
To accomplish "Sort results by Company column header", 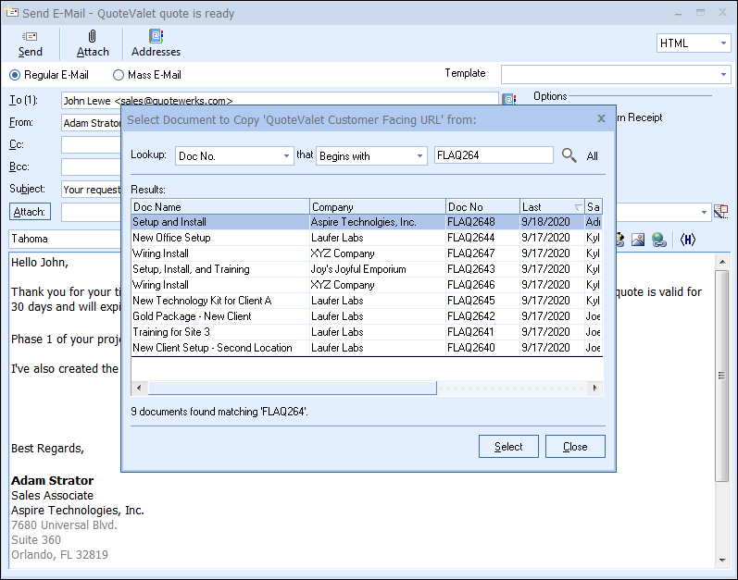I will [x=376, y=206].
